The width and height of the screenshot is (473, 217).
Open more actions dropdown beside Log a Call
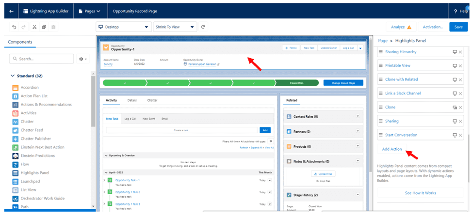(x=360, y=48)
